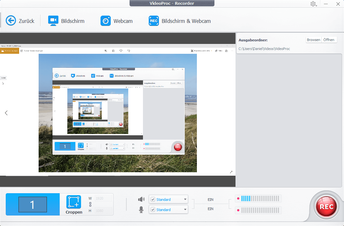
Task: Expand the microphone Standard device dropdown
Action: [185, 209]
